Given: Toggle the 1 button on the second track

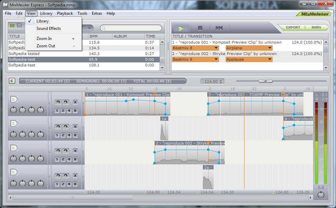Looking at the screenshot, I should (x=57, y=135).
